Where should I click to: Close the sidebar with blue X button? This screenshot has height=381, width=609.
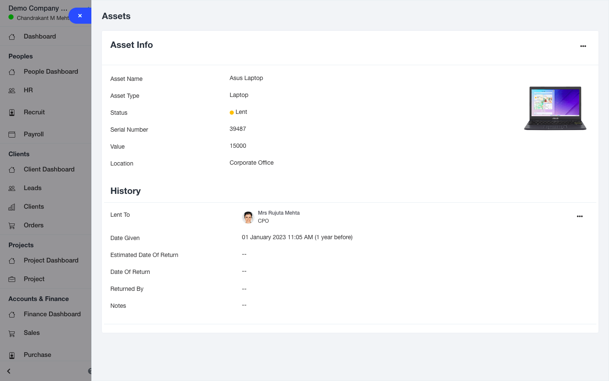click(x=80, y=16)
